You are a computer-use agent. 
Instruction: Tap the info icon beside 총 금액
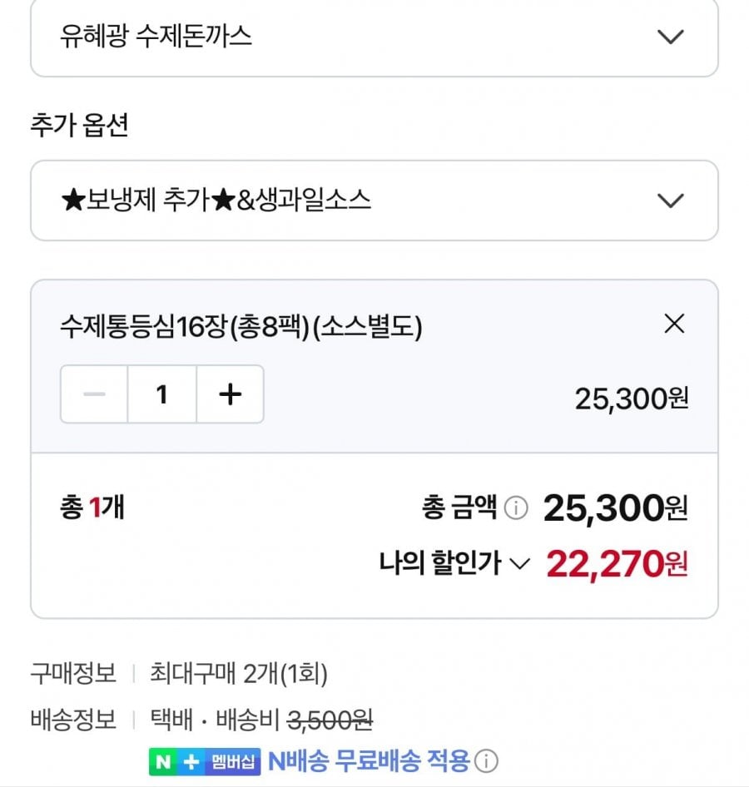click(516, 507)
